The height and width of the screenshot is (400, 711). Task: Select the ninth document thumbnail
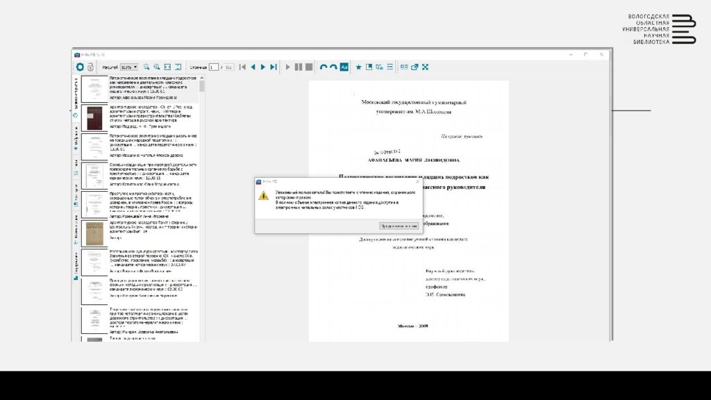point(94,321)
